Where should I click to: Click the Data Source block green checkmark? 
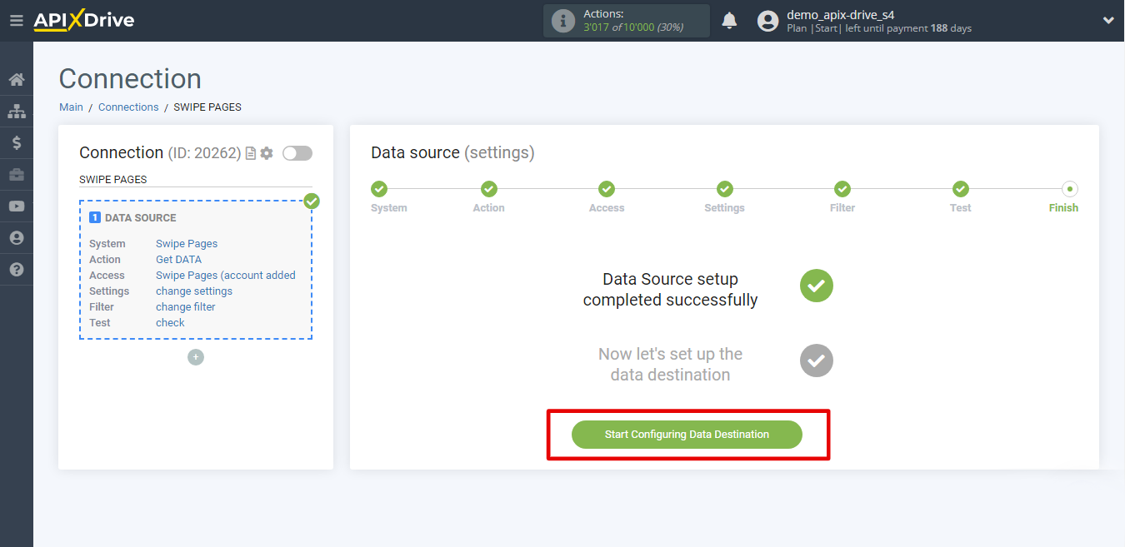click(x=312, y=201)
